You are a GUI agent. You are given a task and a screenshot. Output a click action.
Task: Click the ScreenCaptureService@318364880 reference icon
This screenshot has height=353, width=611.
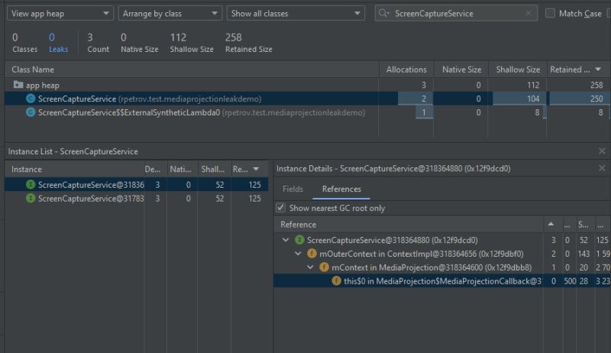[299, 240]
